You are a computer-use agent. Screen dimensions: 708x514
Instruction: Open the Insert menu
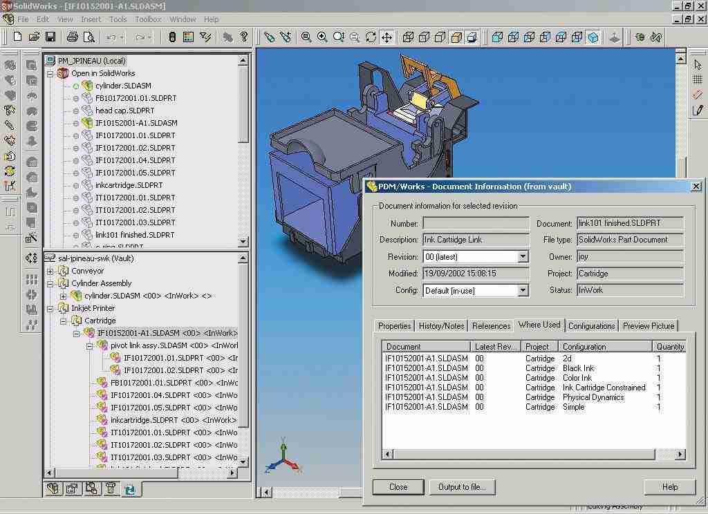point(91,19)
